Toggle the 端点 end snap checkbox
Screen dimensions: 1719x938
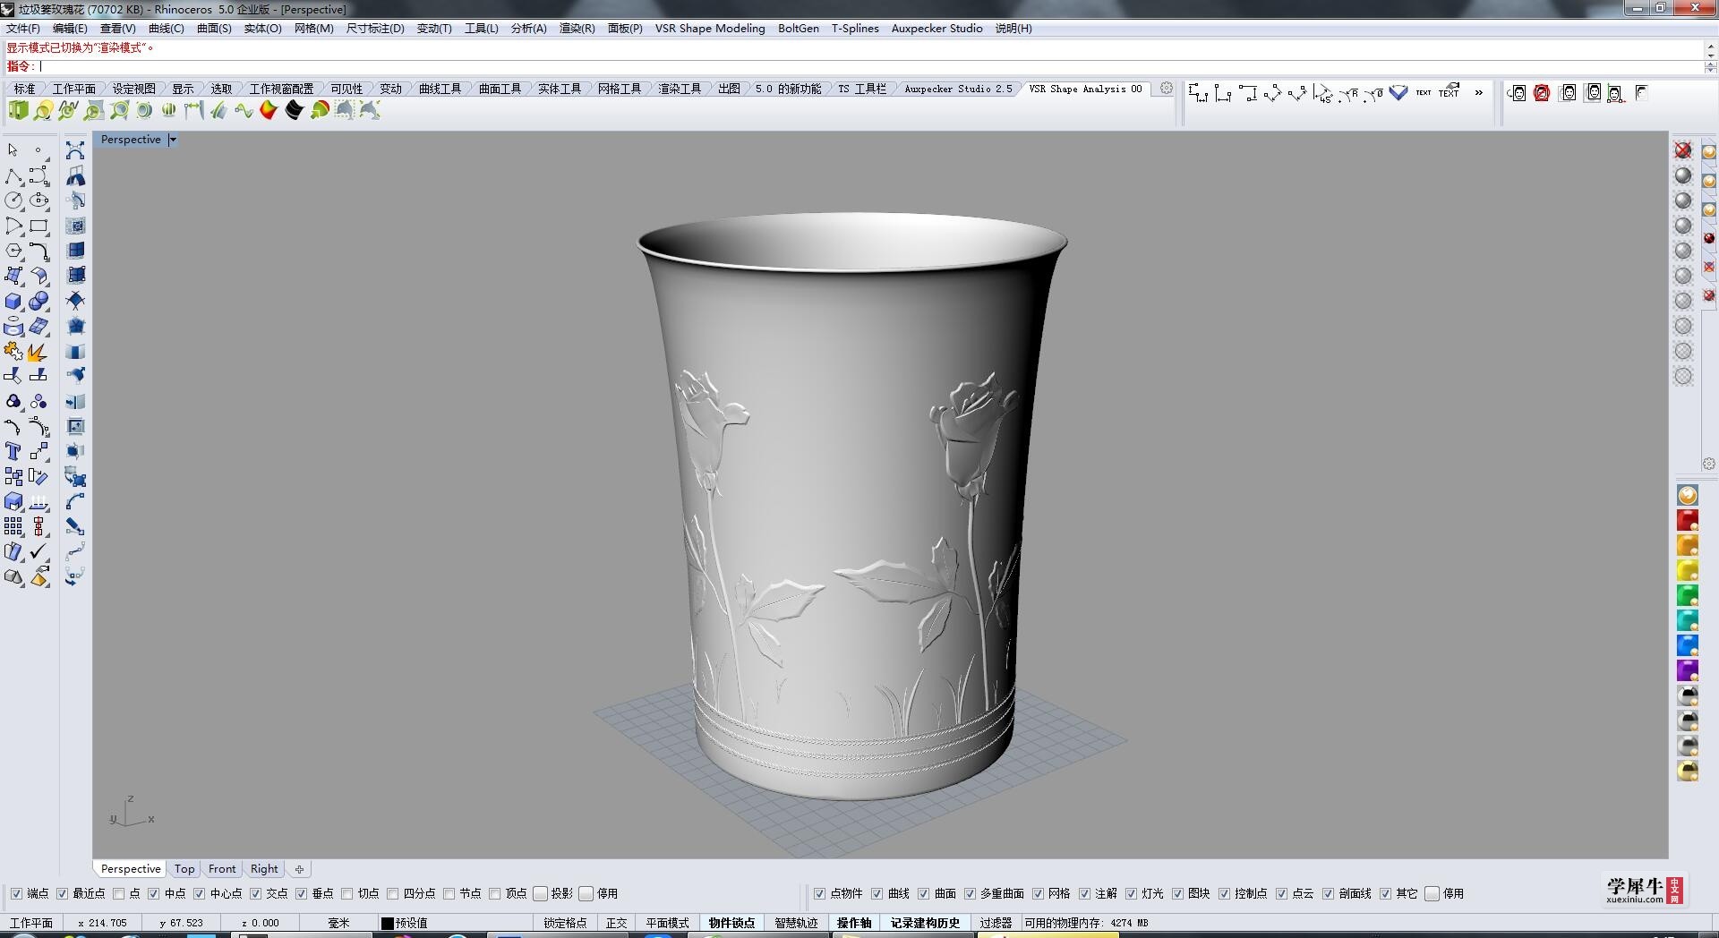pyautogui.click(x=16, y=893)
